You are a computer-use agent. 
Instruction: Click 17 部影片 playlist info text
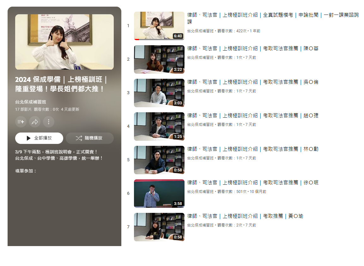point(23,109)
